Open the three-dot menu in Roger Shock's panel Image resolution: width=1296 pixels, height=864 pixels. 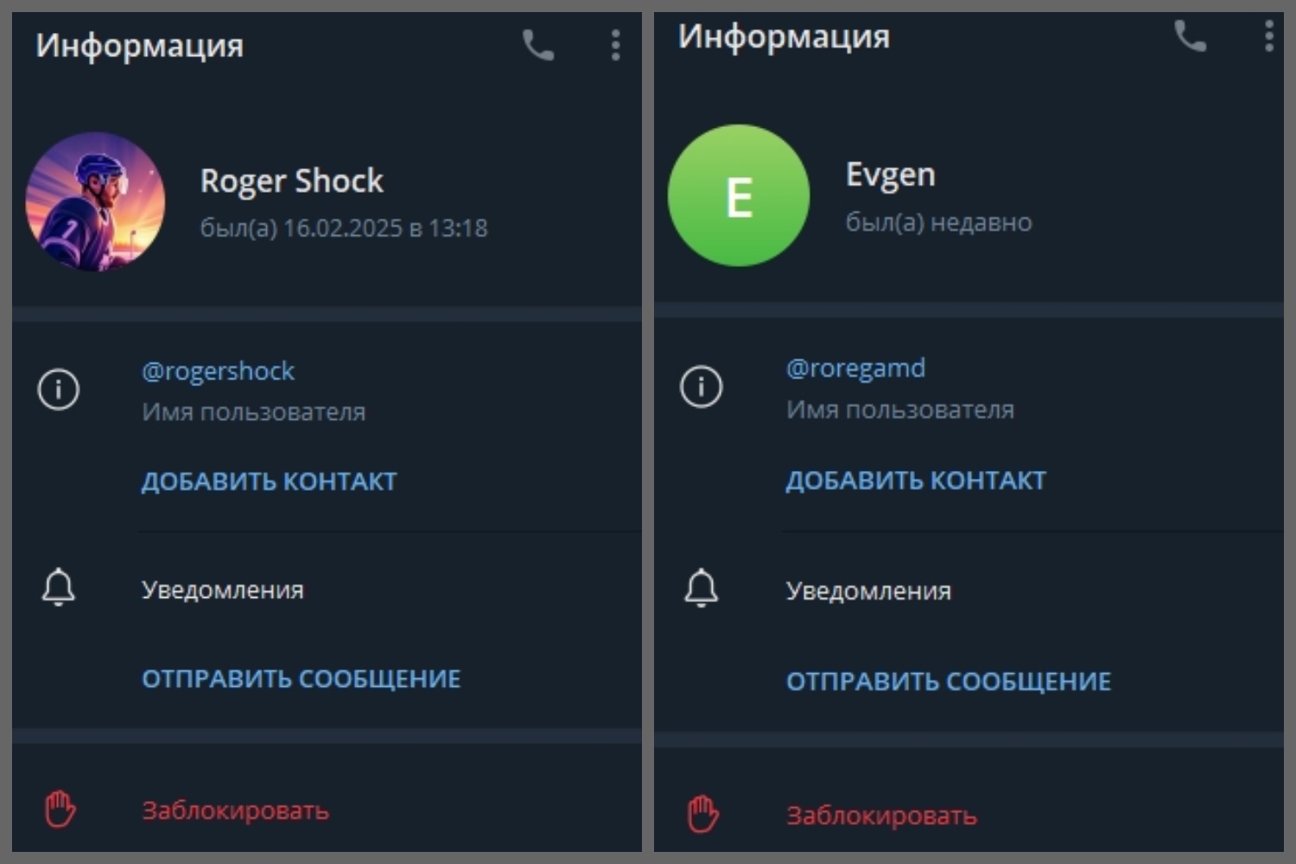(615, 45)
